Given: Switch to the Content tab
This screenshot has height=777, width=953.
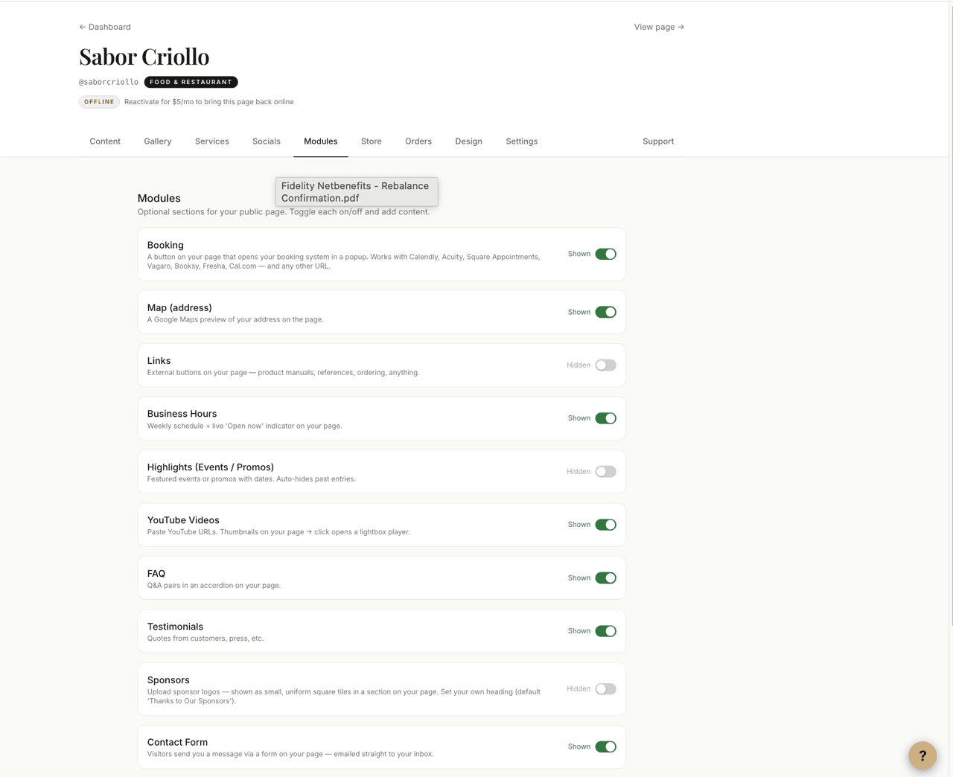Looking at the screenshot, I should pyautogui.click(x=105, y=141).
